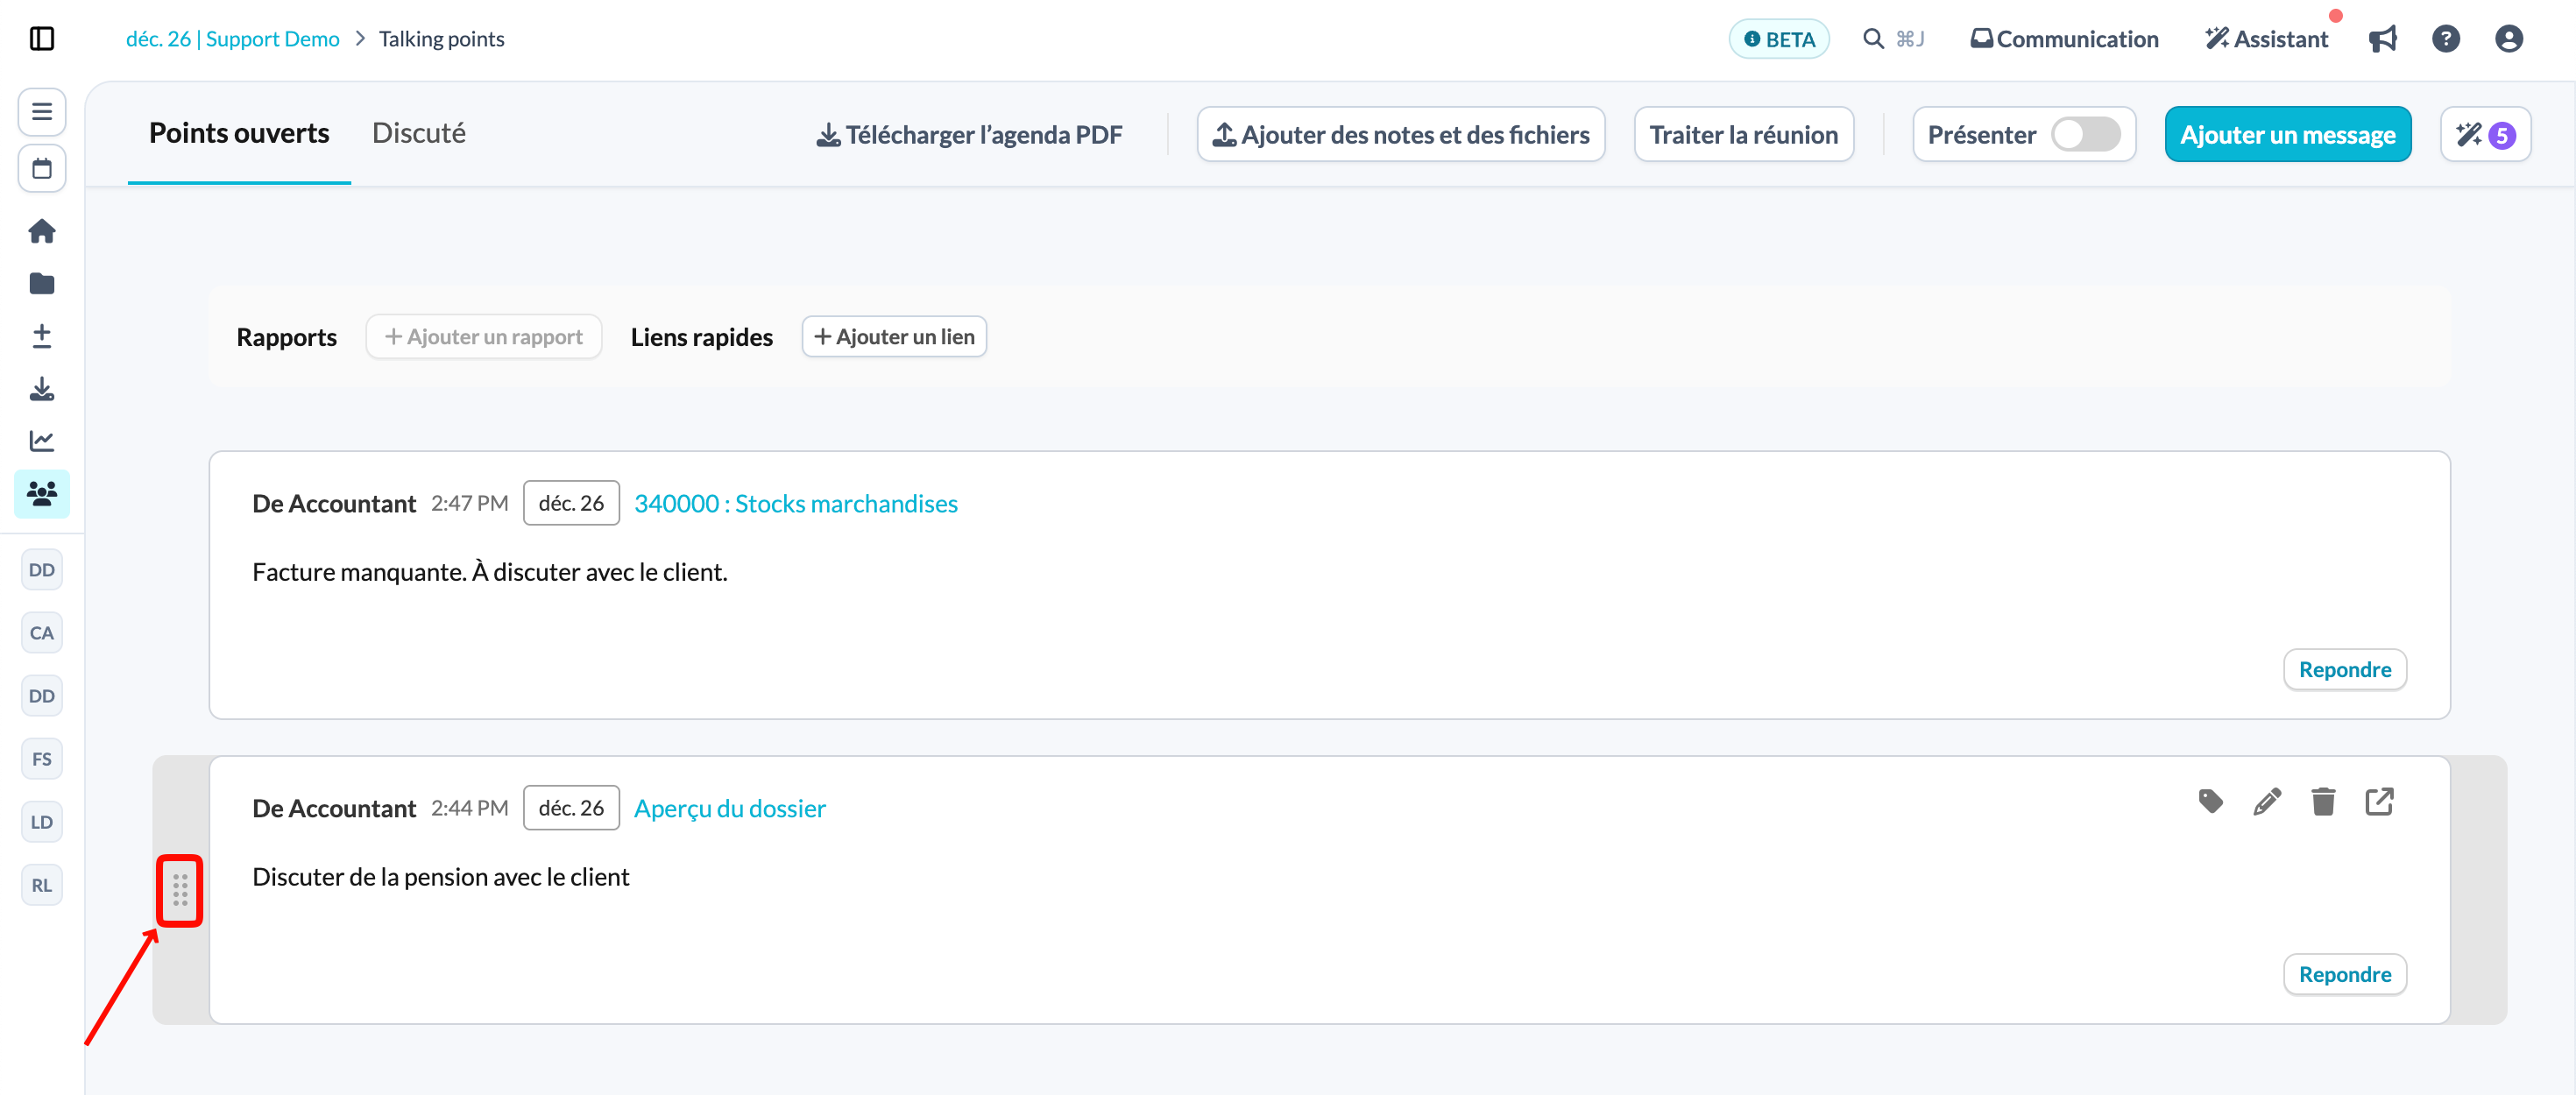Viewport: 2576px width, 1095px height.
Task: Go to the Home icon in the sidebar
Action: (x=42, y=231)
